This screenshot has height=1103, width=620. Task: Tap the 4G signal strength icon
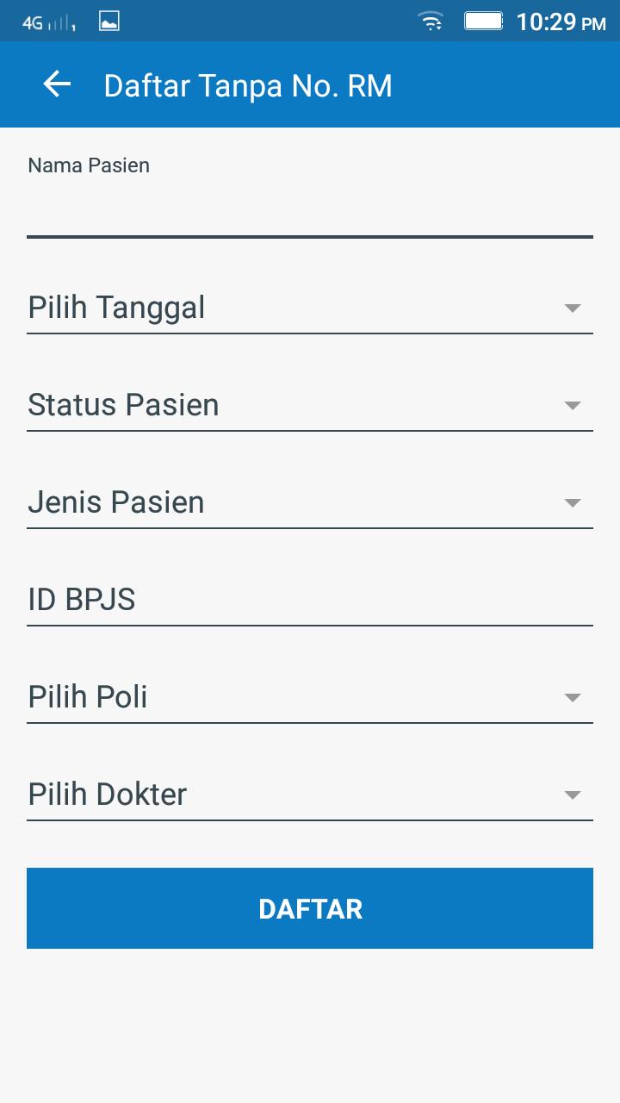coord(50,23)
